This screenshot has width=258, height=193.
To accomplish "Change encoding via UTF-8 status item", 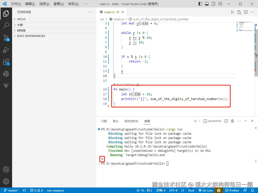I will pos(173,190).
